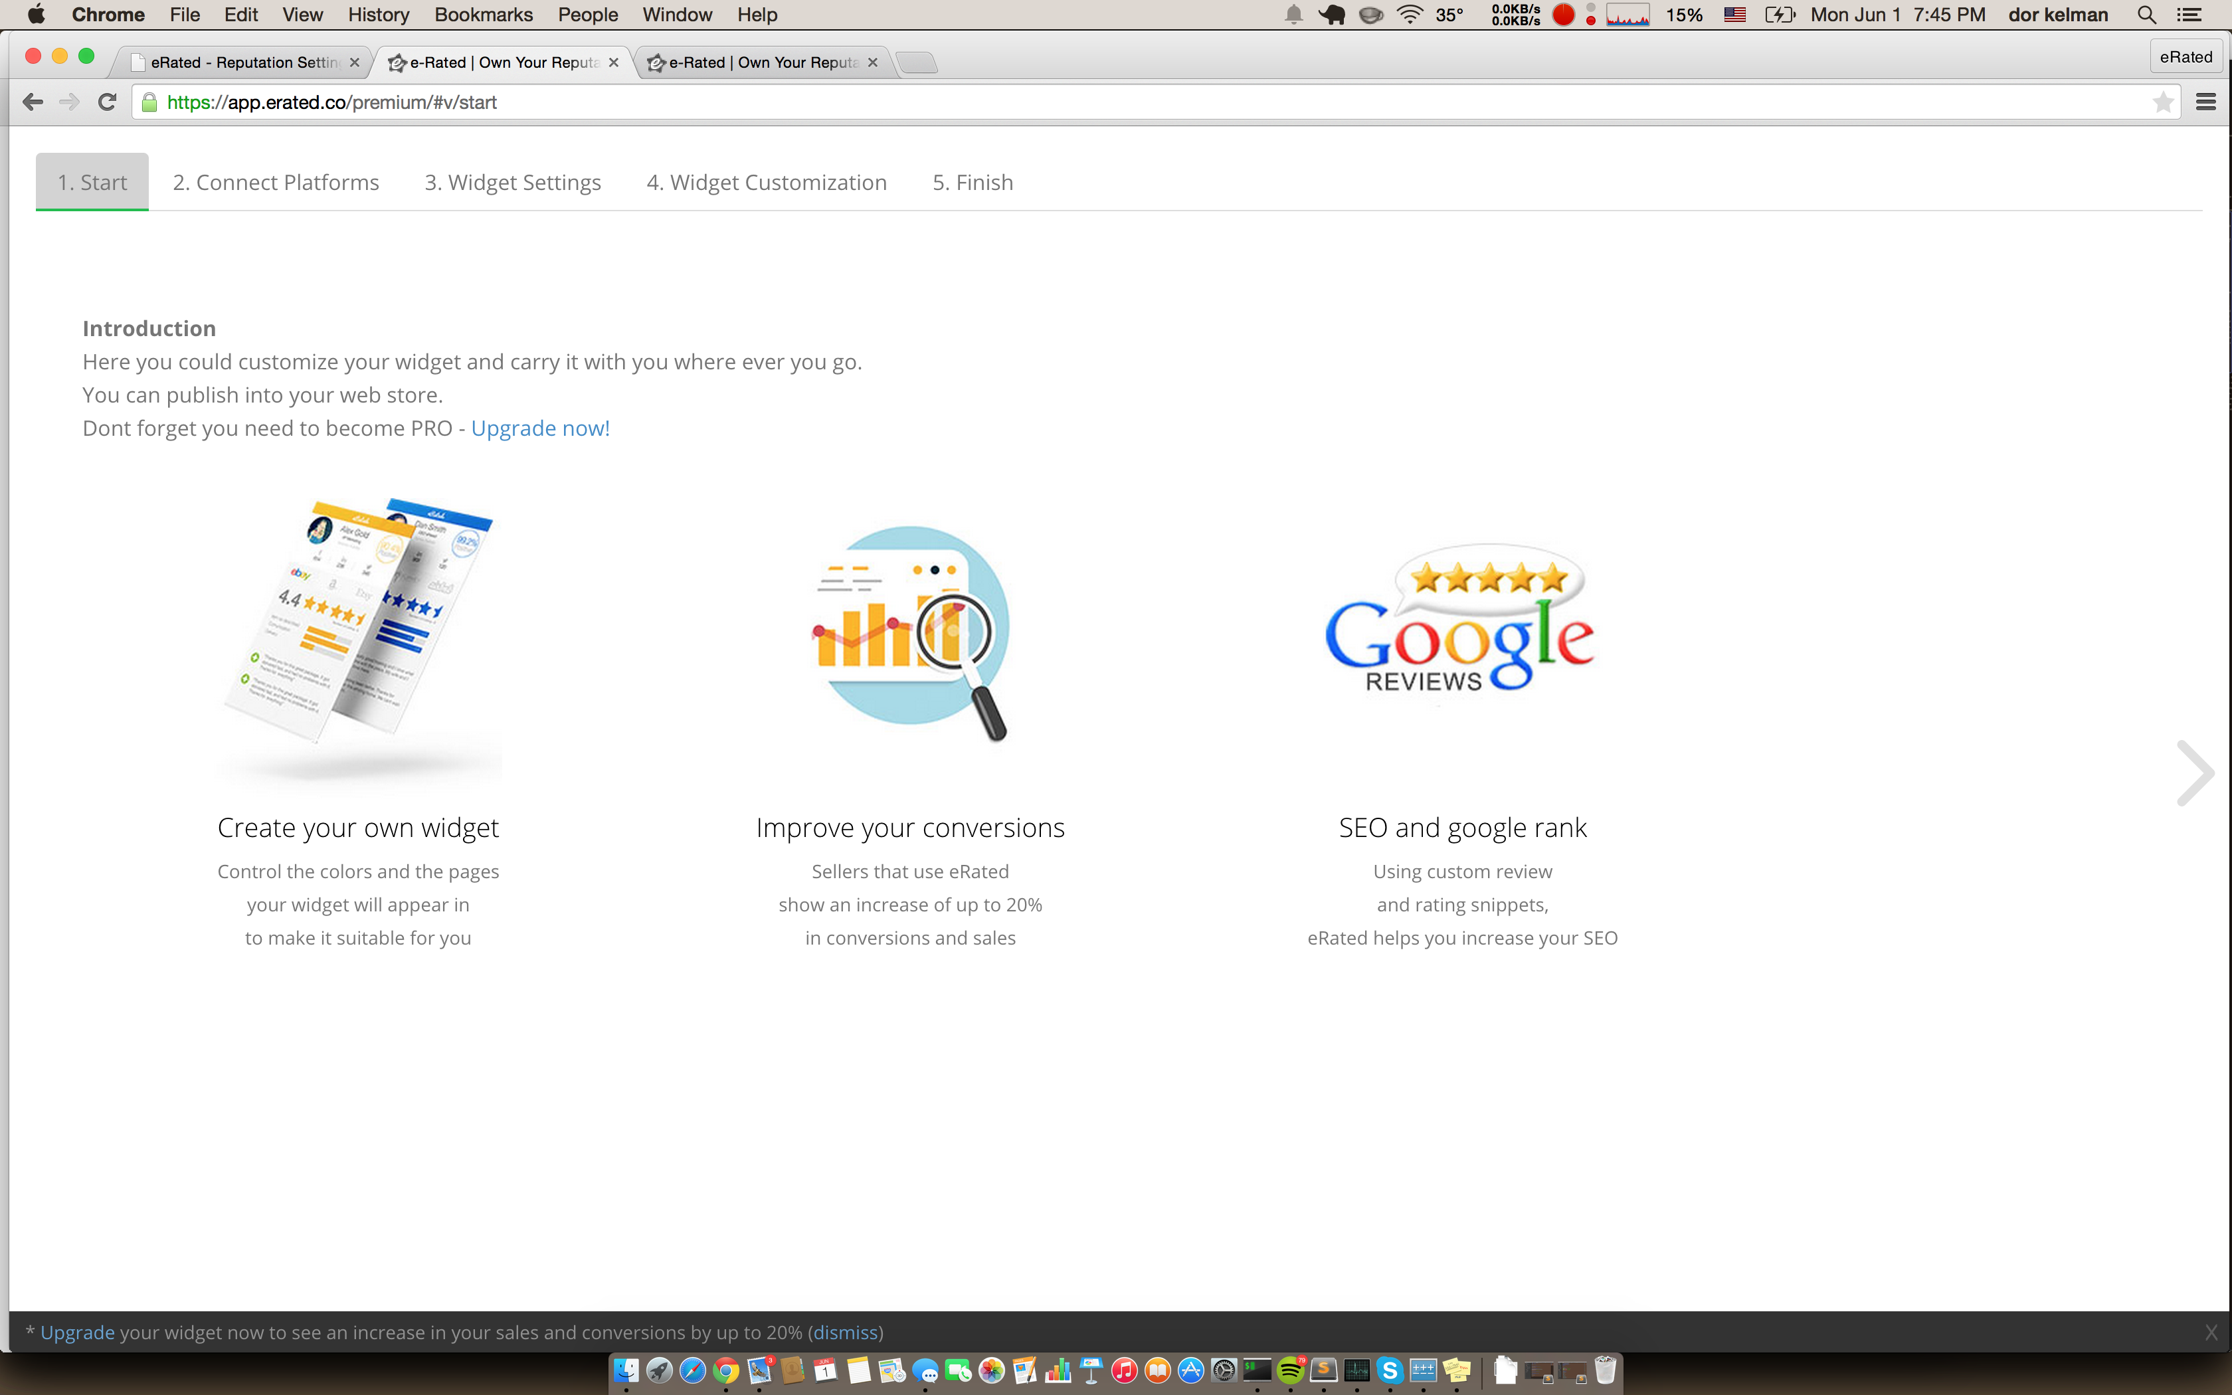2232x1395 pixels.
Task: Go to 2. Connect Platforms step
Action: point(276,182)
